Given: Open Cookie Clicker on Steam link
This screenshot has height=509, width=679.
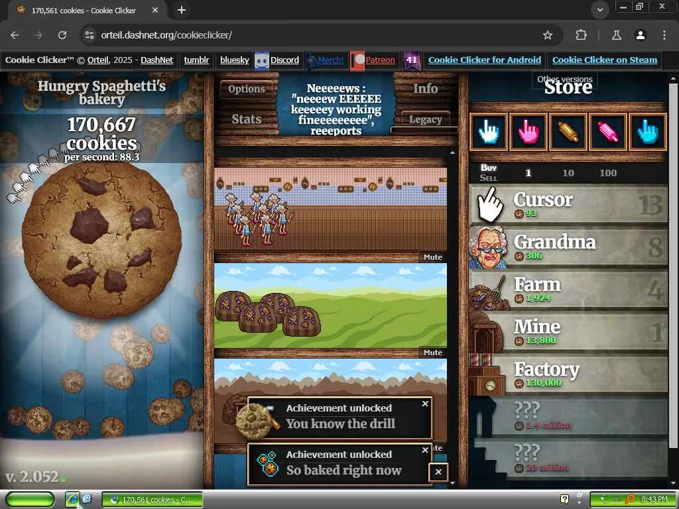Looking at the screenshot, I should coord(605,60).
